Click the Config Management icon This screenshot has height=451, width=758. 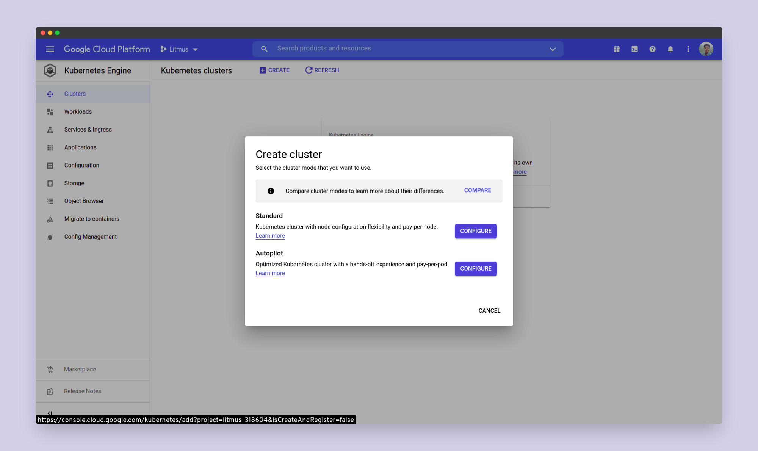coord(50,237)
